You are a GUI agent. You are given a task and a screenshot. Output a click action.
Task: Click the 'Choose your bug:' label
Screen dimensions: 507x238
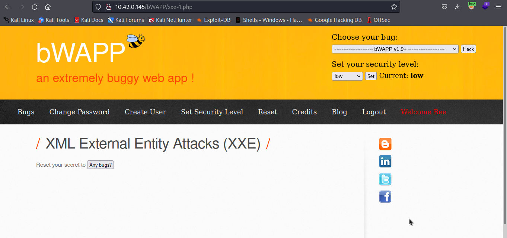click(x=365, y=37)
